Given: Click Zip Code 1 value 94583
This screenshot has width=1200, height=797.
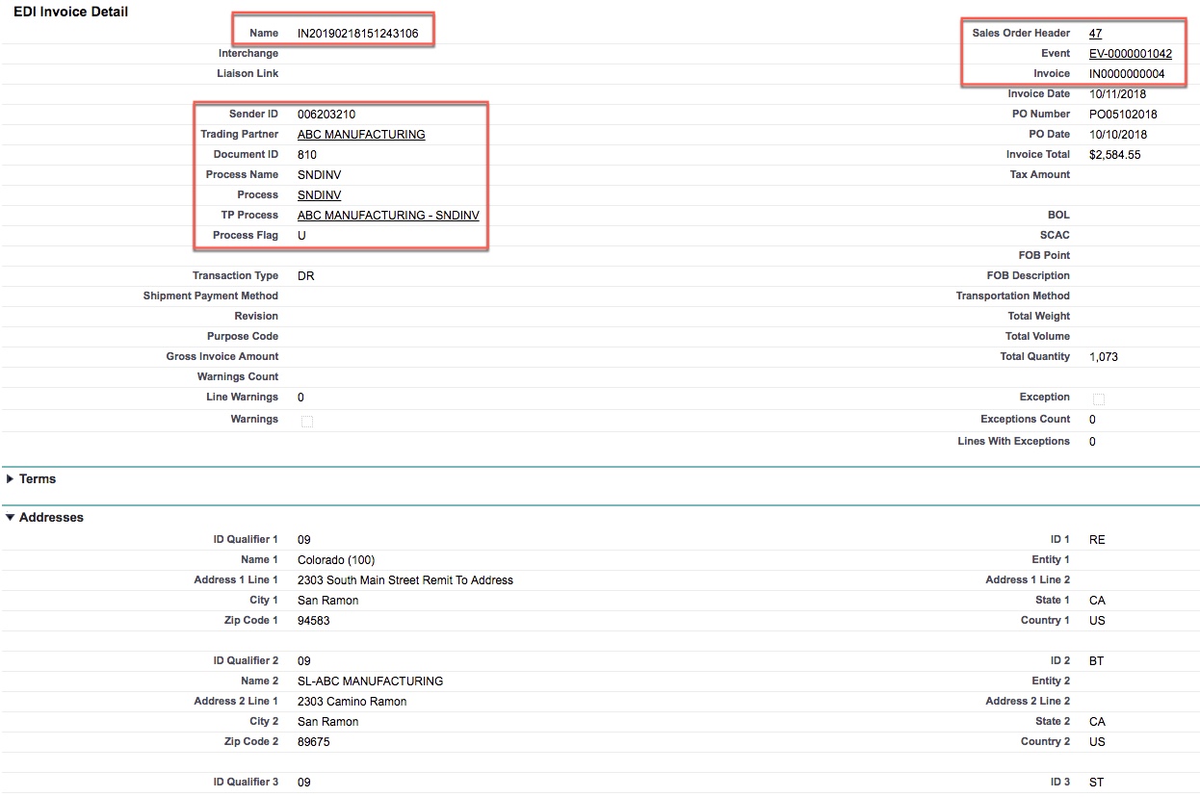Looking at the screenshot, I should tap(314, 621).
